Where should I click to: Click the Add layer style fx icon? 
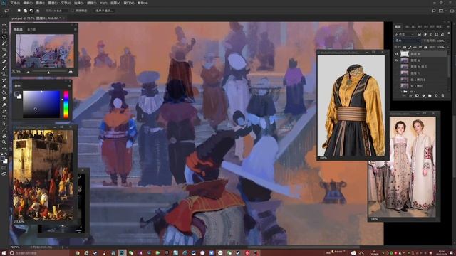point(410,95)
